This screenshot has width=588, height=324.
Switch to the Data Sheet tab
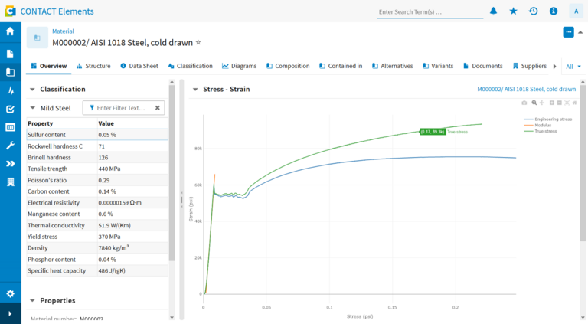click(139, 66)
